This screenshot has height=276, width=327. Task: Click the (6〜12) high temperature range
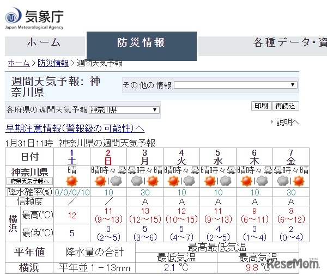[x=291, y=219]
